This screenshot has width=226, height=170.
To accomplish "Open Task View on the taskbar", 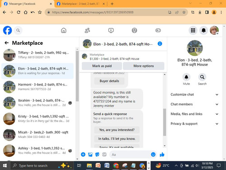I will pyautogui.click(x=79, y=165).
